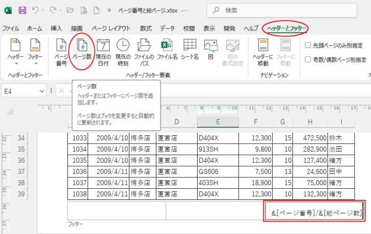Image resolution: width=371 pixels, height=234 pixels.
Task: Select row 39 header
Action: click(x=21, y=194)
